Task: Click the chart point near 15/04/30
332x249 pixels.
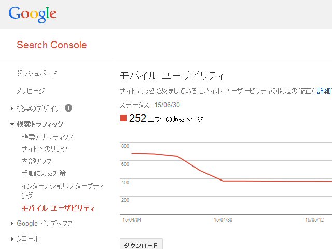Action: 223,181
